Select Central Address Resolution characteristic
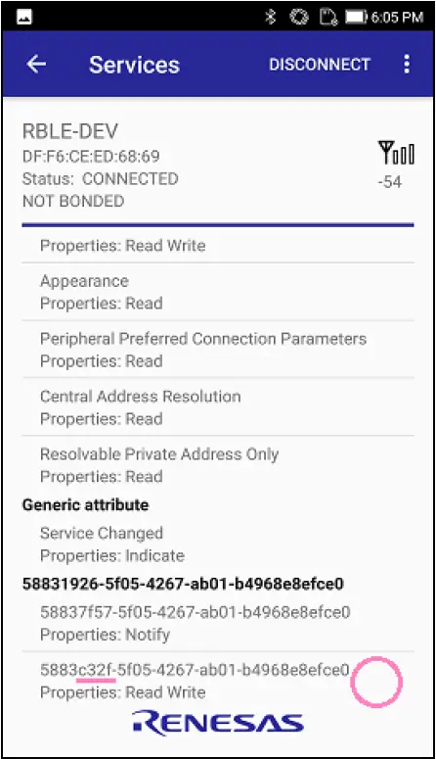Screen dimensions: 436x759 [218, 407]
